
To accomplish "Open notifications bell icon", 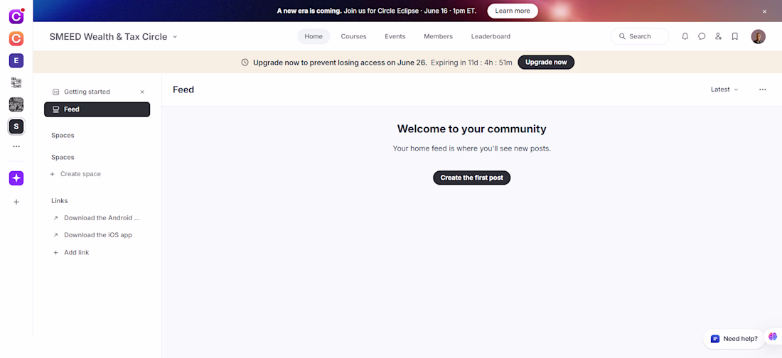I will tap(685, 36).
